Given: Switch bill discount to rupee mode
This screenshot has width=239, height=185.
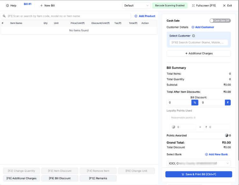Looking at the screenshot, I should tap(228, 102).
